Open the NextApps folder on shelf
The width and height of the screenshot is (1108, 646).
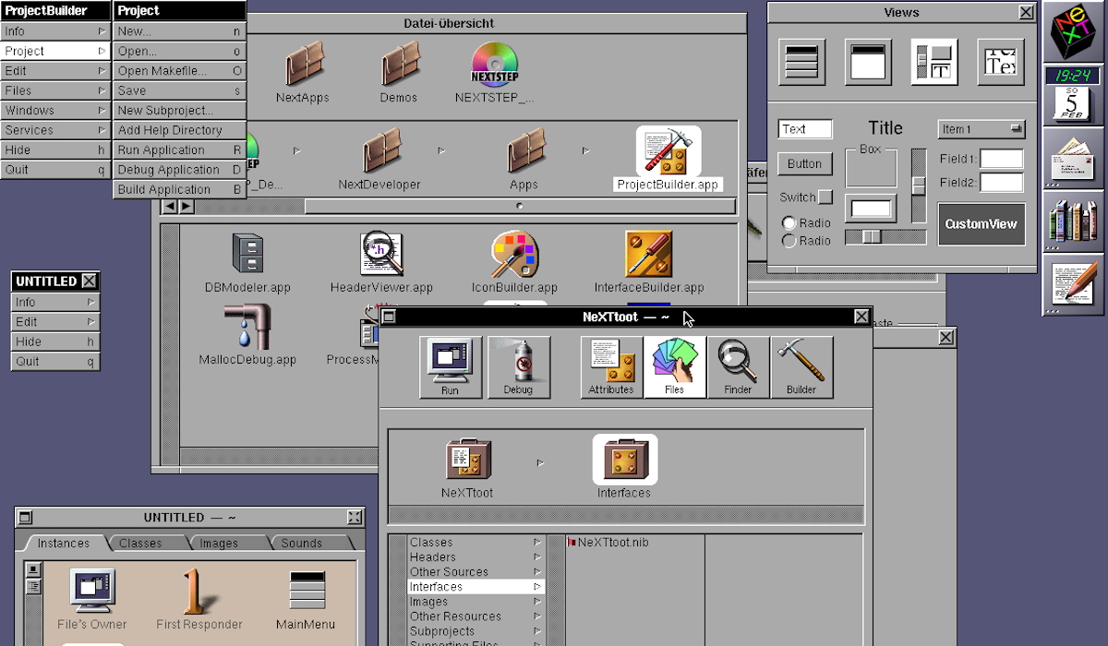click(303, 65)
